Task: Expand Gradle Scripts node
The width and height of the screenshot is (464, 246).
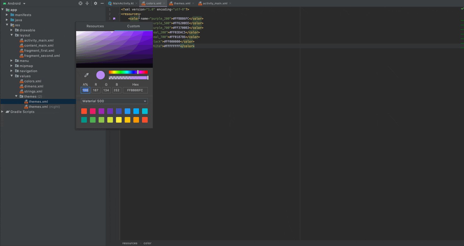Action: click(x=2, y=112)
